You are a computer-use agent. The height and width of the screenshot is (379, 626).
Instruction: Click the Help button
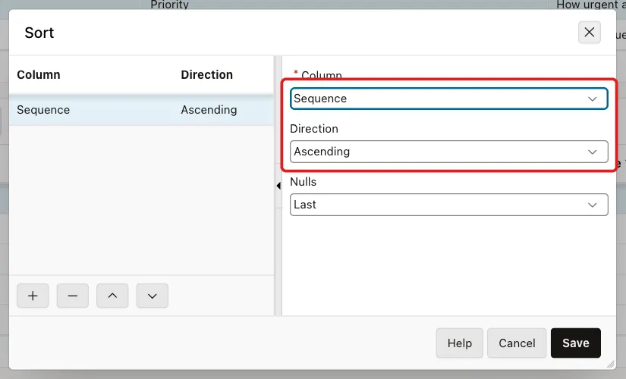point(460,343)
